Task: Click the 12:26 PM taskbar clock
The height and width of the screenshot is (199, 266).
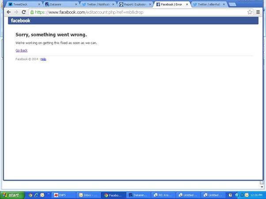Action: tap(256, 195)
